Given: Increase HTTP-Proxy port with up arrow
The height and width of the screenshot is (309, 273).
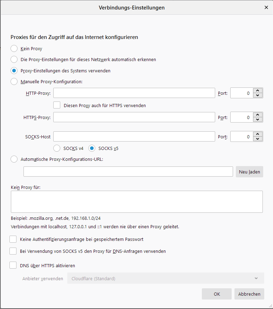Looking at the screenshot, I should (x=258, y=91).
